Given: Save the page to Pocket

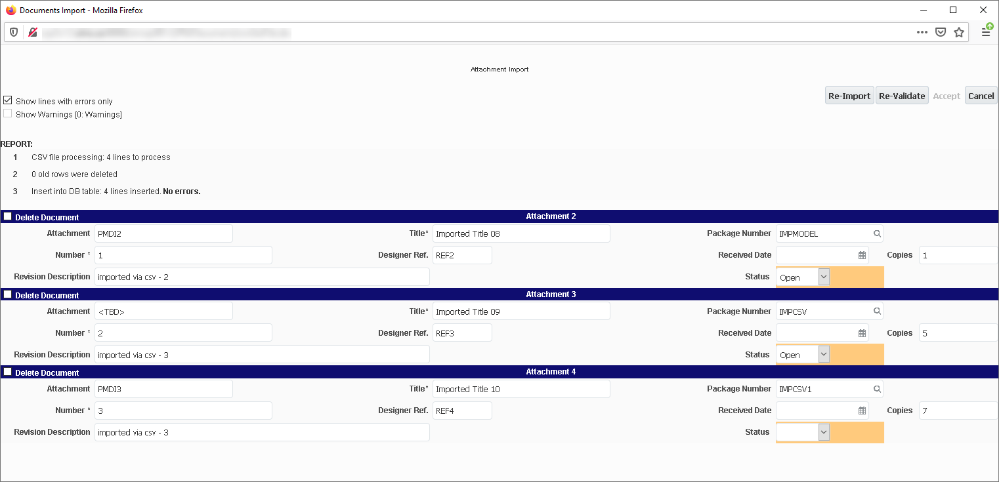Looking at the screenshot, I should pos(941,31).
